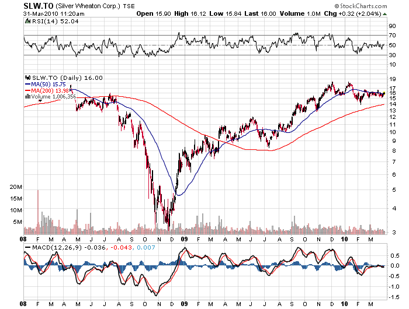
Task: Click the Chg +0.32 (+2.04%) value
Action: pos(361,13)
